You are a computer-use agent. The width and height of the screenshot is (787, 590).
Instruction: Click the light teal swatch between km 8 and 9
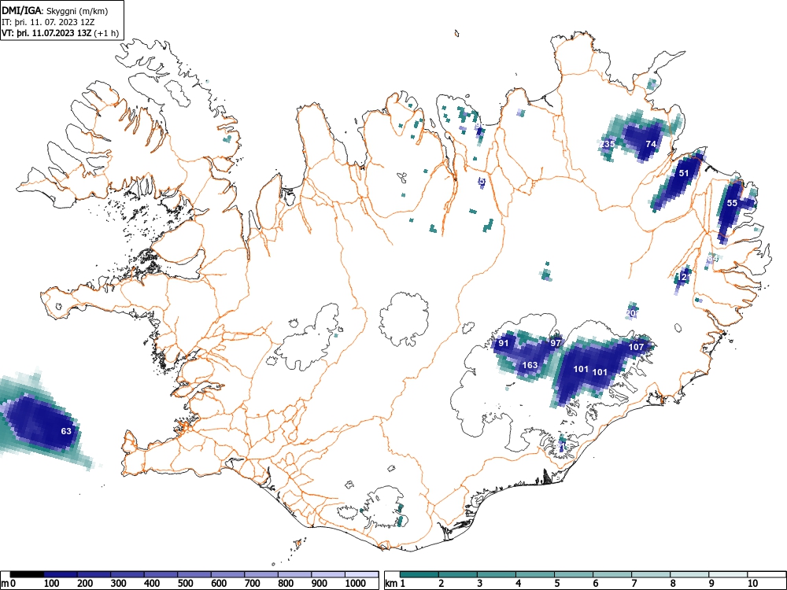(689, 574)
